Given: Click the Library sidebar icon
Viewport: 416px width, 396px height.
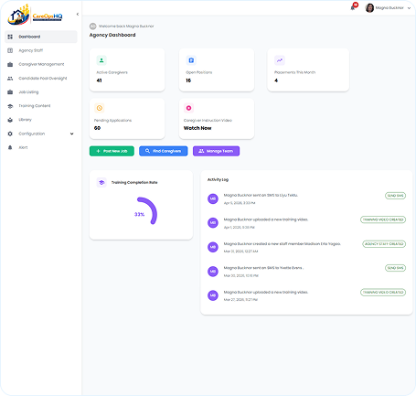Looking at the screenshot, I should tap(10, 120).
